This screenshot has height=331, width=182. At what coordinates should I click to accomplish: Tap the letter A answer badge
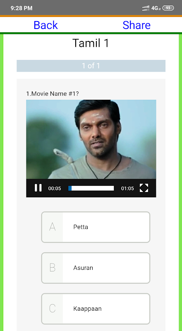tap(53, 227)
